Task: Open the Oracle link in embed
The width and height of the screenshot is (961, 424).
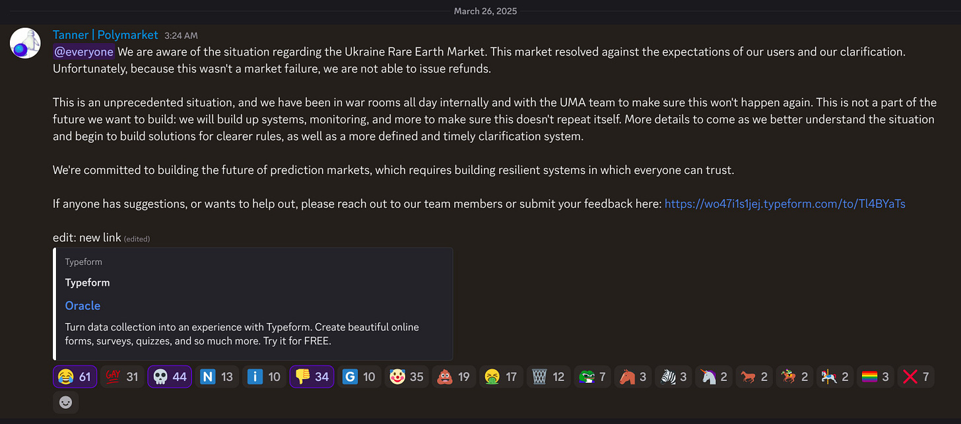Action: 83,305
